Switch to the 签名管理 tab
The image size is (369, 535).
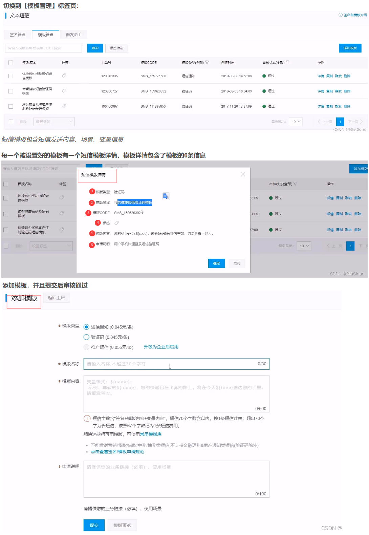click(x=18, y=35)
